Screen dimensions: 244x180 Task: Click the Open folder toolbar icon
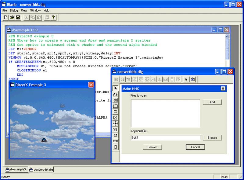click(x=12, y=18)
